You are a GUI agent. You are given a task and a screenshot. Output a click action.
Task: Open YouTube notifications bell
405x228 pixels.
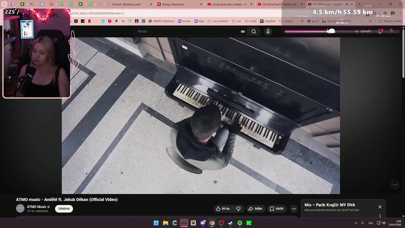pos(380,31)
